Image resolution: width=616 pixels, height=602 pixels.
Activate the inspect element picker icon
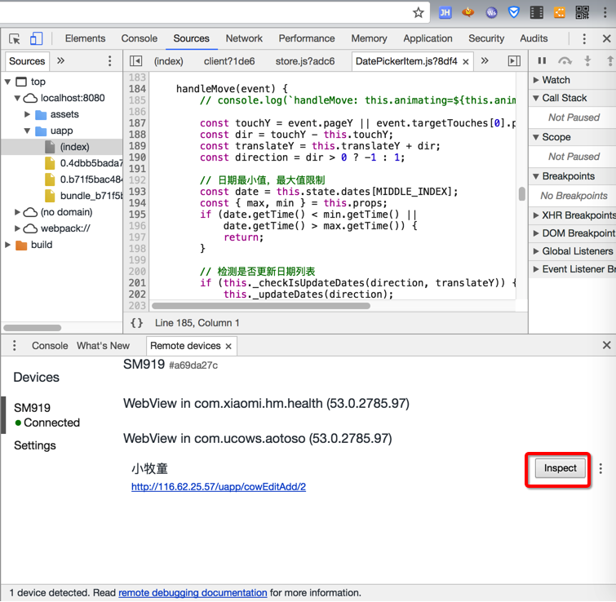(15, 39)
